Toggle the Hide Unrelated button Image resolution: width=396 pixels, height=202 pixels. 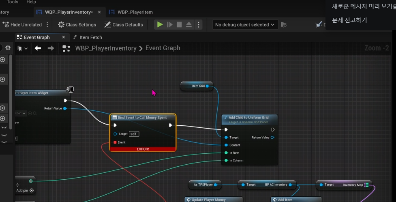tap(22, 25)
